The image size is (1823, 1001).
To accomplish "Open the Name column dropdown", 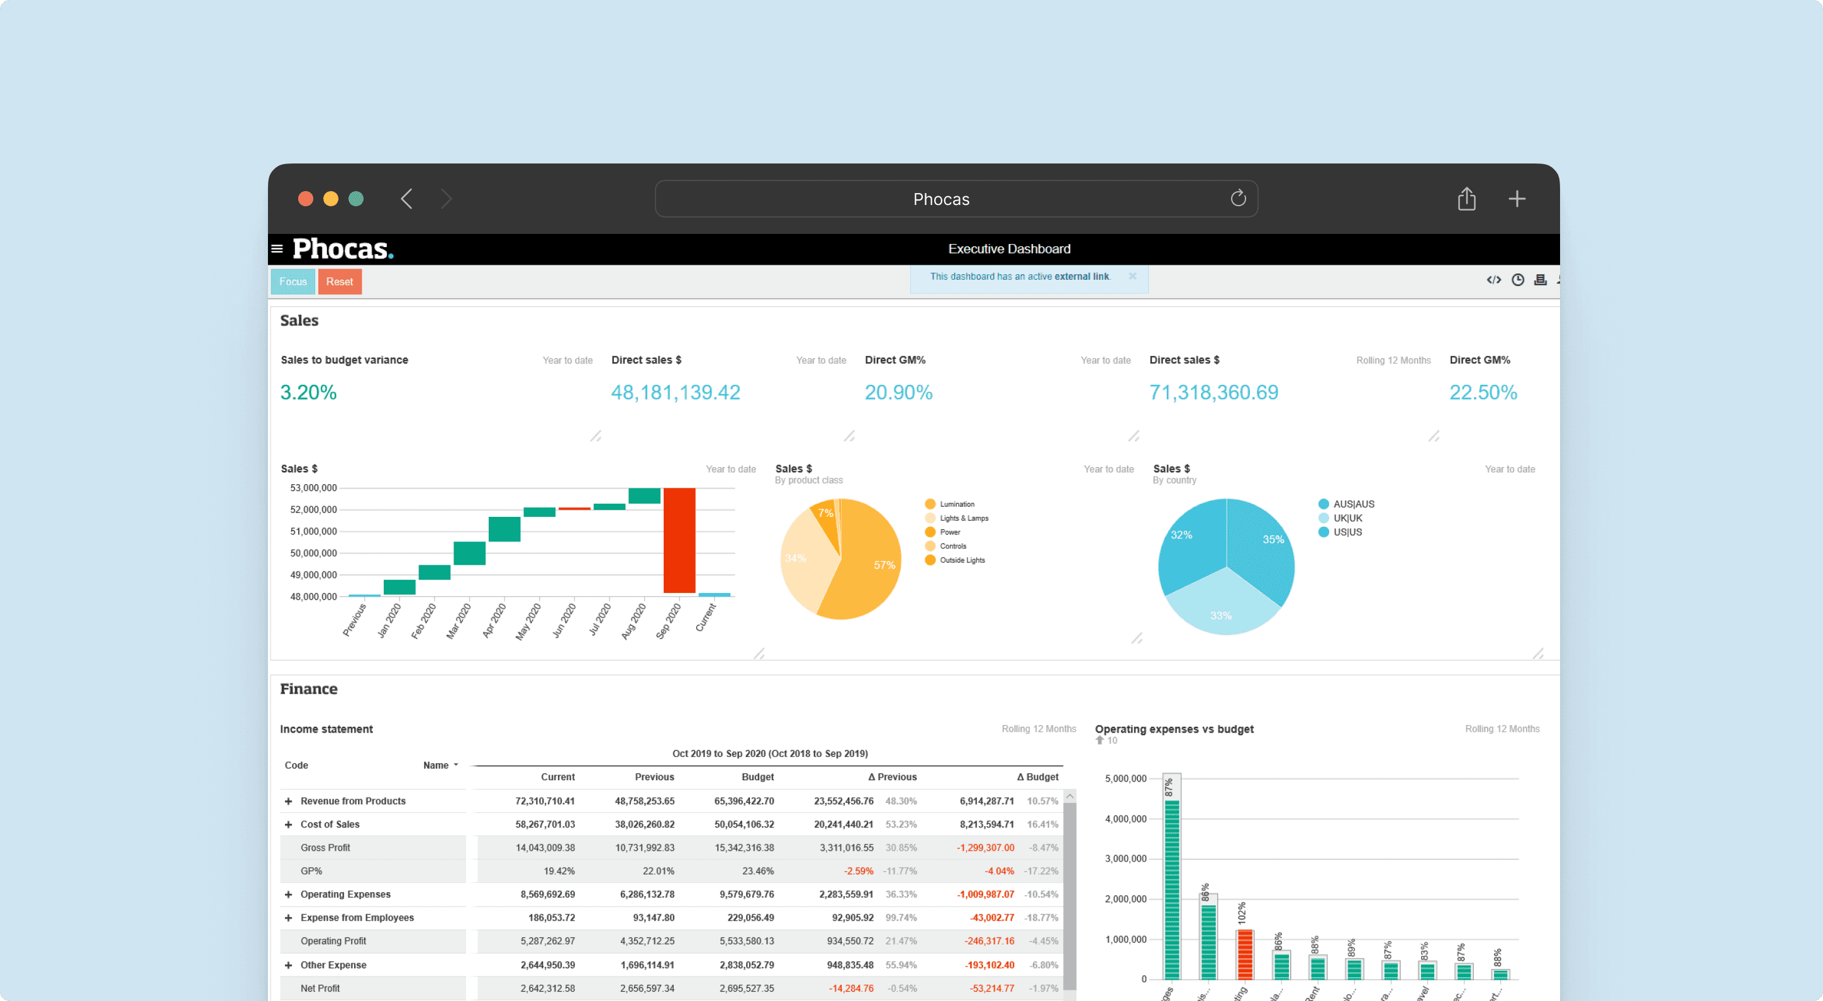I will [x=455, y=765].
